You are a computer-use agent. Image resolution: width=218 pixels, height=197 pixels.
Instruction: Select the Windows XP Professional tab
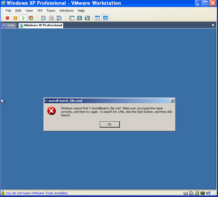41,25
